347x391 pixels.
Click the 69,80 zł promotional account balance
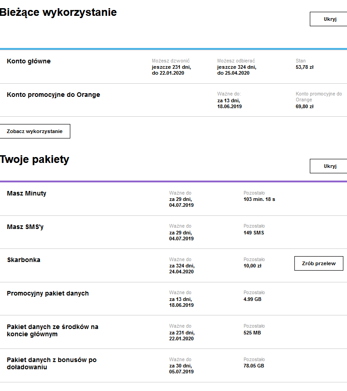coord(304,106)
